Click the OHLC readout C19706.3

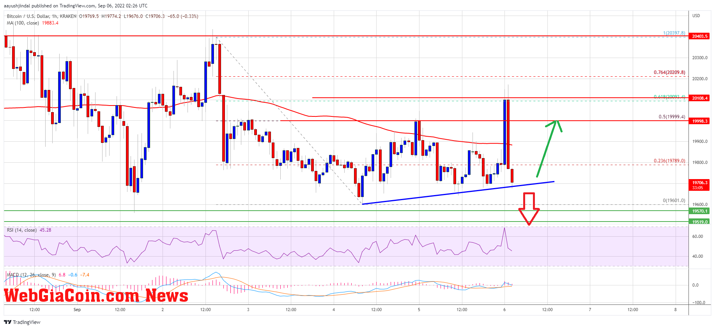(x=156, y=16)
